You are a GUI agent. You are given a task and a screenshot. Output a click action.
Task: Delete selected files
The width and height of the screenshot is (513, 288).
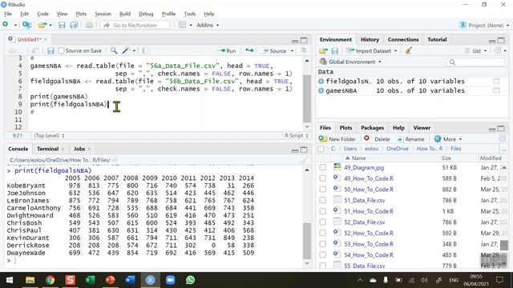coord(378,139)
